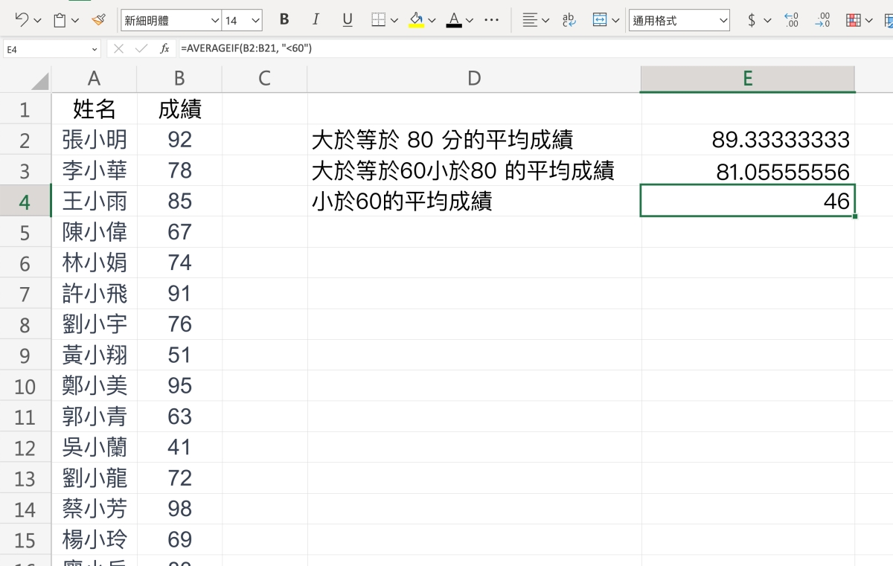Toggle Italic formatting
The width and height of the screenshot is (893, 566).
point(316,20)
